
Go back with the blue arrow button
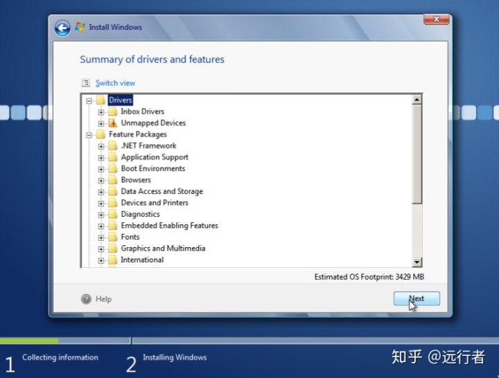click(62, 28)
